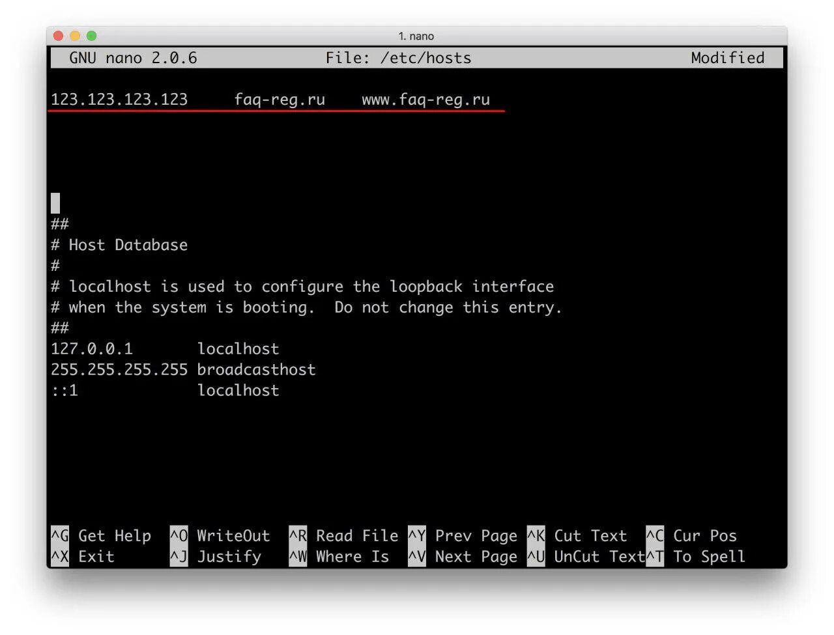Click the ^C Cur Pos shortcut
The image size is (834, 635).
691,536
